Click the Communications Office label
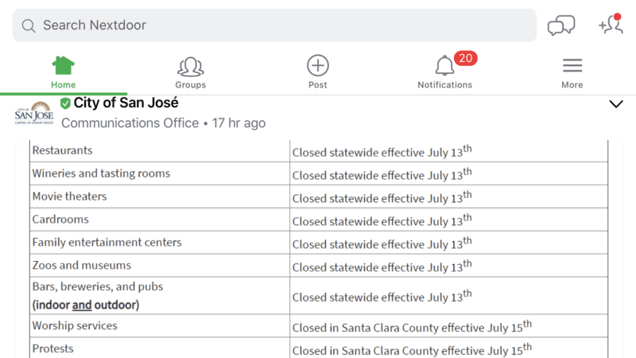Screen dimensions: 636x358 130,123
